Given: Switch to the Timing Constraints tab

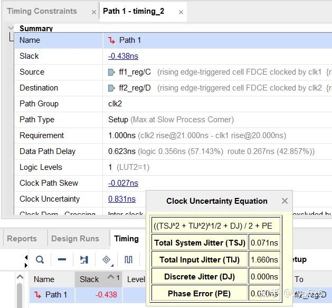Looking at the screenshot, I should coord(42,11).
